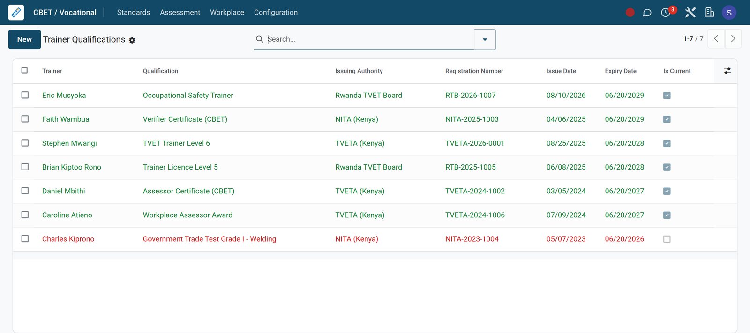
Task: Open the developer tools wrench icon
Action: pyautogui.click(x=690, y=13)
